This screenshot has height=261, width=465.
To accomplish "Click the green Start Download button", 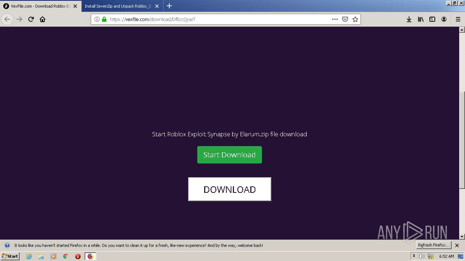I will (x=229, y=155).
